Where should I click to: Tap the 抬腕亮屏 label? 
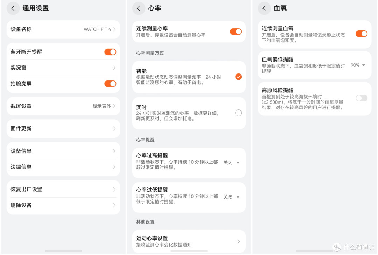[21, 84]
